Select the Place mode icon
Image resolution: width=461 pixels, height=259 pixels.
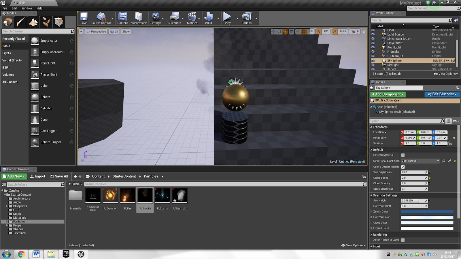tap(8, 22)
